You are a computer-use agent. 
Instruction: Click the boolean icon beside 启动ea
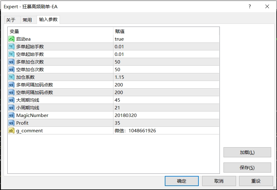[x=11, y=39]
